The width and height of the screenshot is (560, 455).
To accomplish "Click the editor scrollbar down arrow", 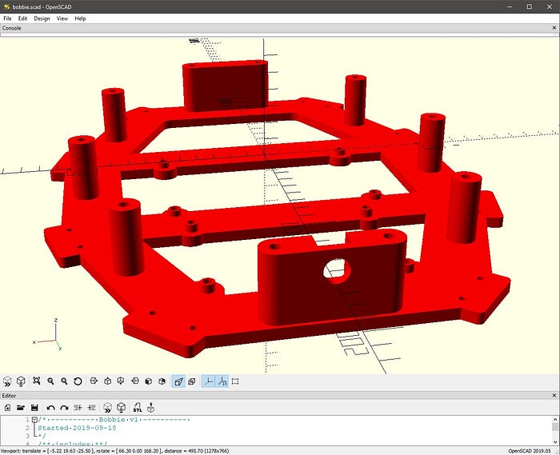I will 555,441.
